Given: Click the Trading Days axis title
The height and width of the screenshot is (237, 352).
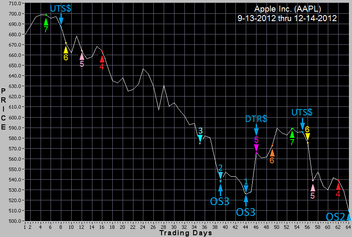Looking at the screenshot, I should click(x=185, y=233).
